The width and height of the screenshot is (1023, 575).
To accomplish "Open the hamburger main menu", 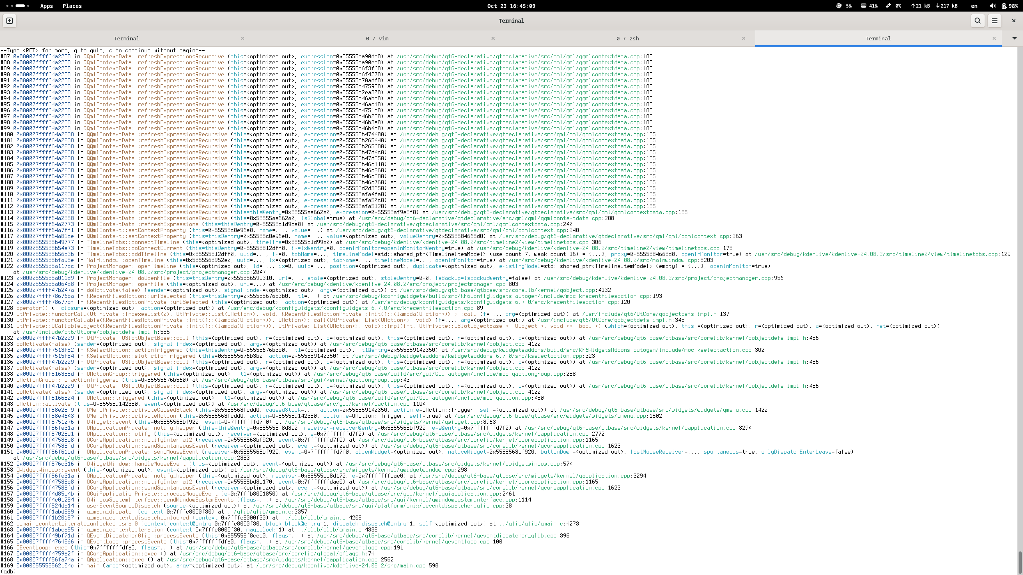I will [995, 21].
